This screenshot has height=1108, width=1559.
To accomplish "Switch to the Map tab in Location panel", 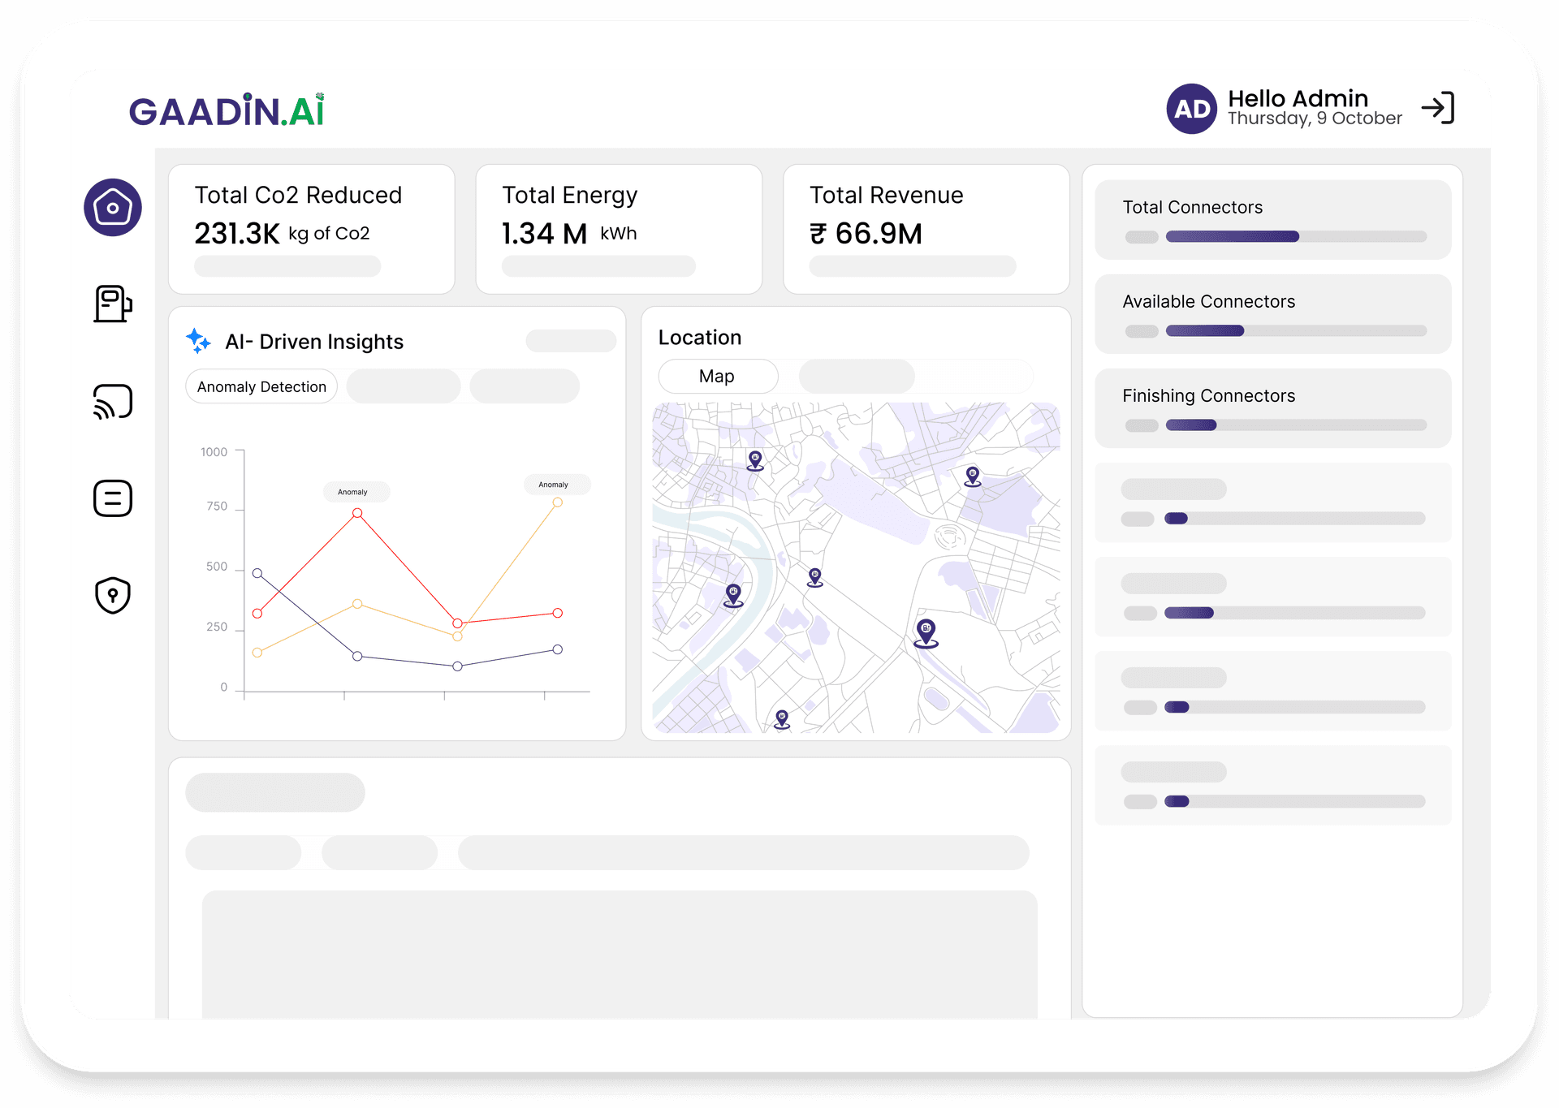I will point(717,376).
